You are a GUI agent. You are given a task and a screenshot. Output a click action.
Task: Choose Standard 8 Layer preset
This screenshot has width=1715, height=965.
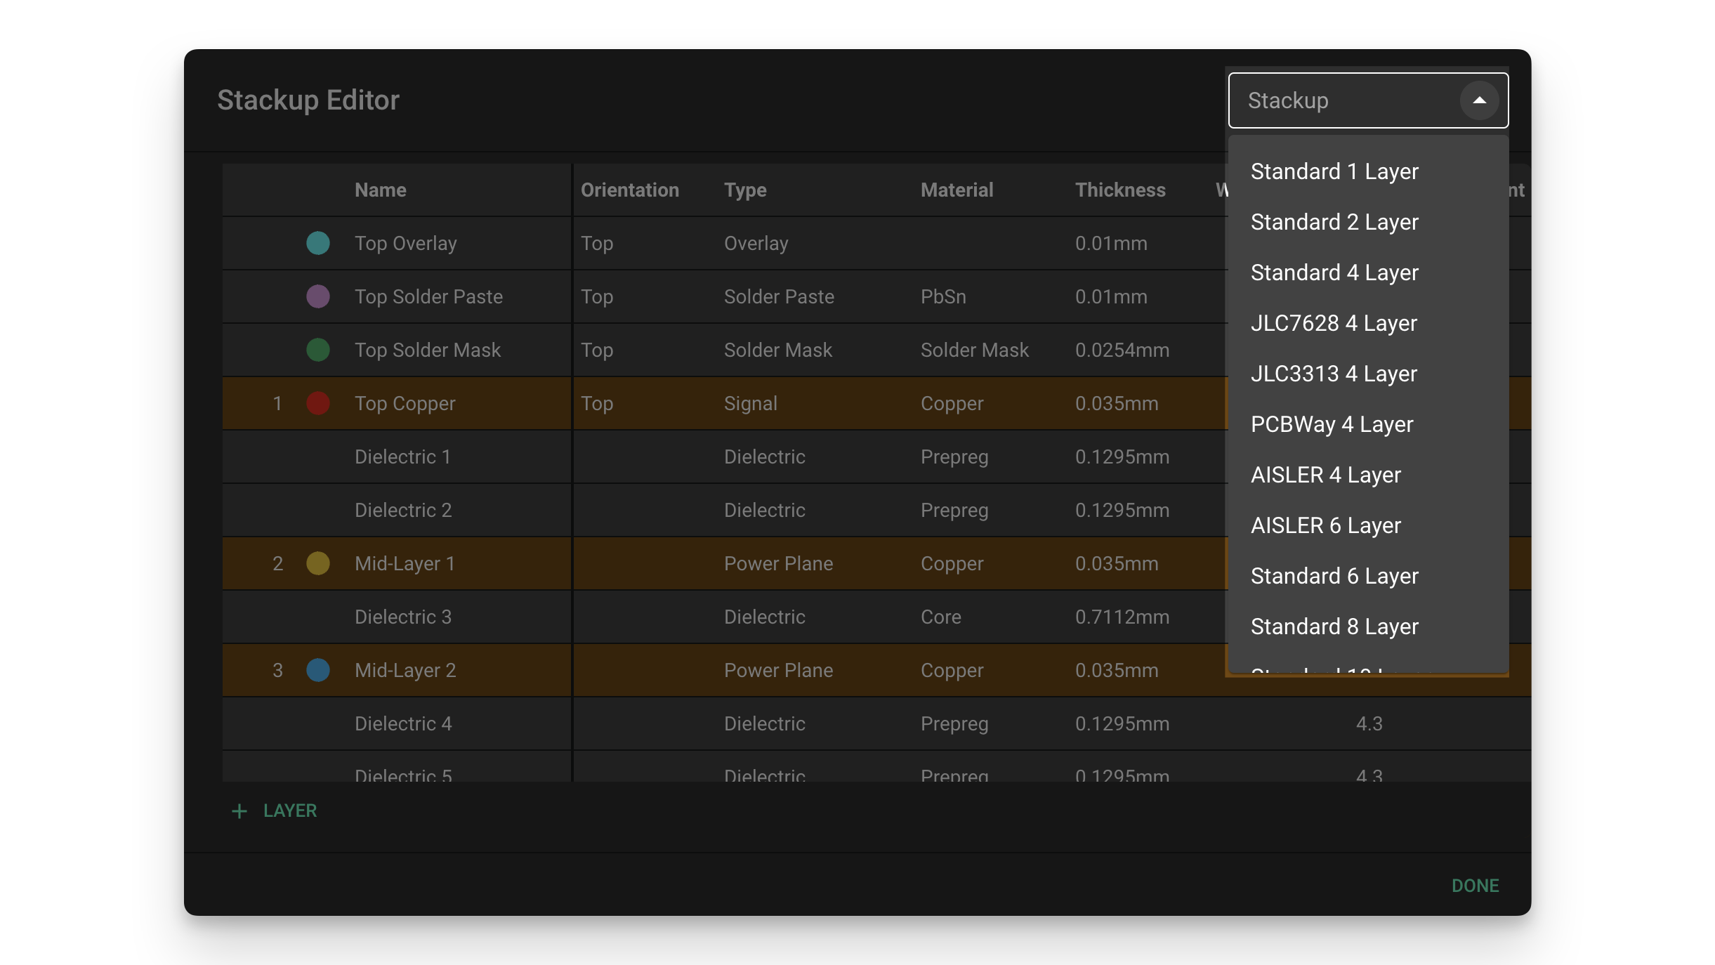pos(1368,626)
